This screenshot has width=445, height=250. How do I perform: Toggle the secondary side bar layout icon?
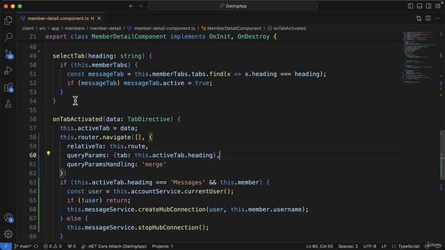click(428, 6)
